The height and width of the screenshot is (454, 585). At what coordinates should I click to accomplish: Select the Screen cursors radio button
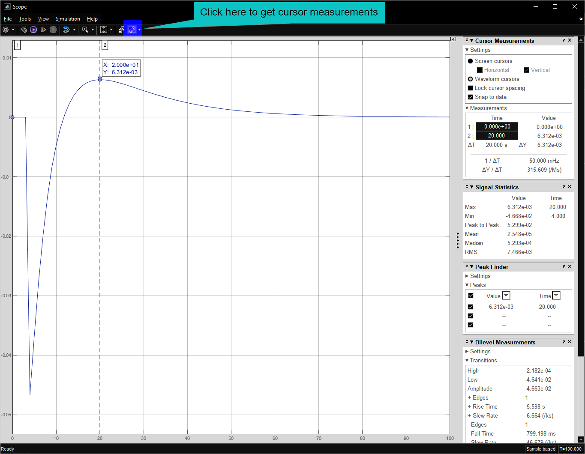(470, 61)
